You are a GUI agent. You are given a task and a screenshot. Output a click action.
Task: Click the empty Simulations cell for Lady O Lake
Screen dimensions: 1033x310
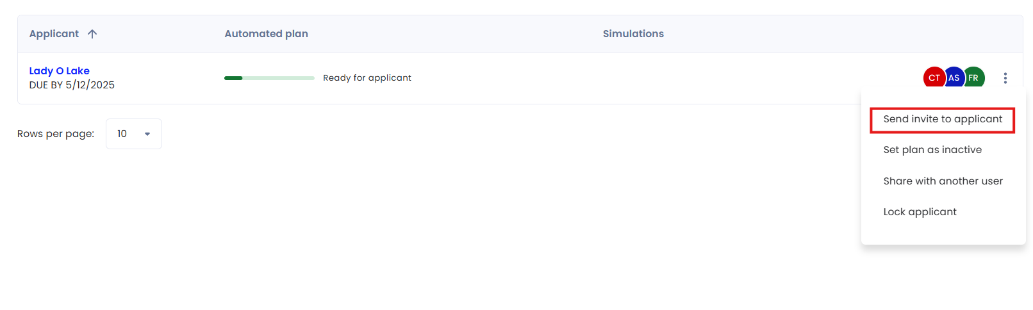(x=705, y=78)
